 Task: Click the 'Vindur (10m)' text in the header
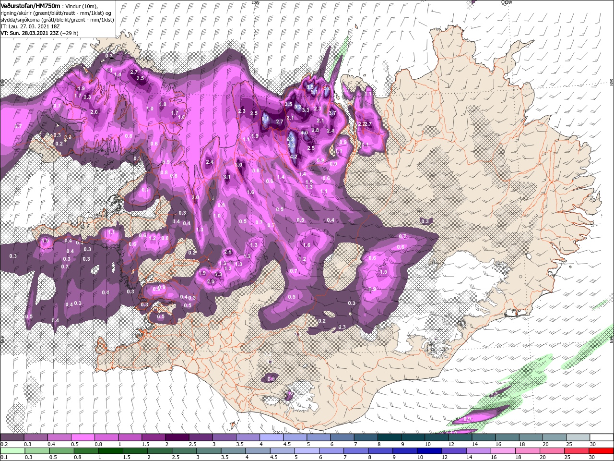[82, 6]
